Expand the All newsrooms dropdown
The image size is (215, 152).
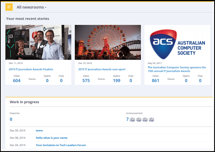pos(32,7)
